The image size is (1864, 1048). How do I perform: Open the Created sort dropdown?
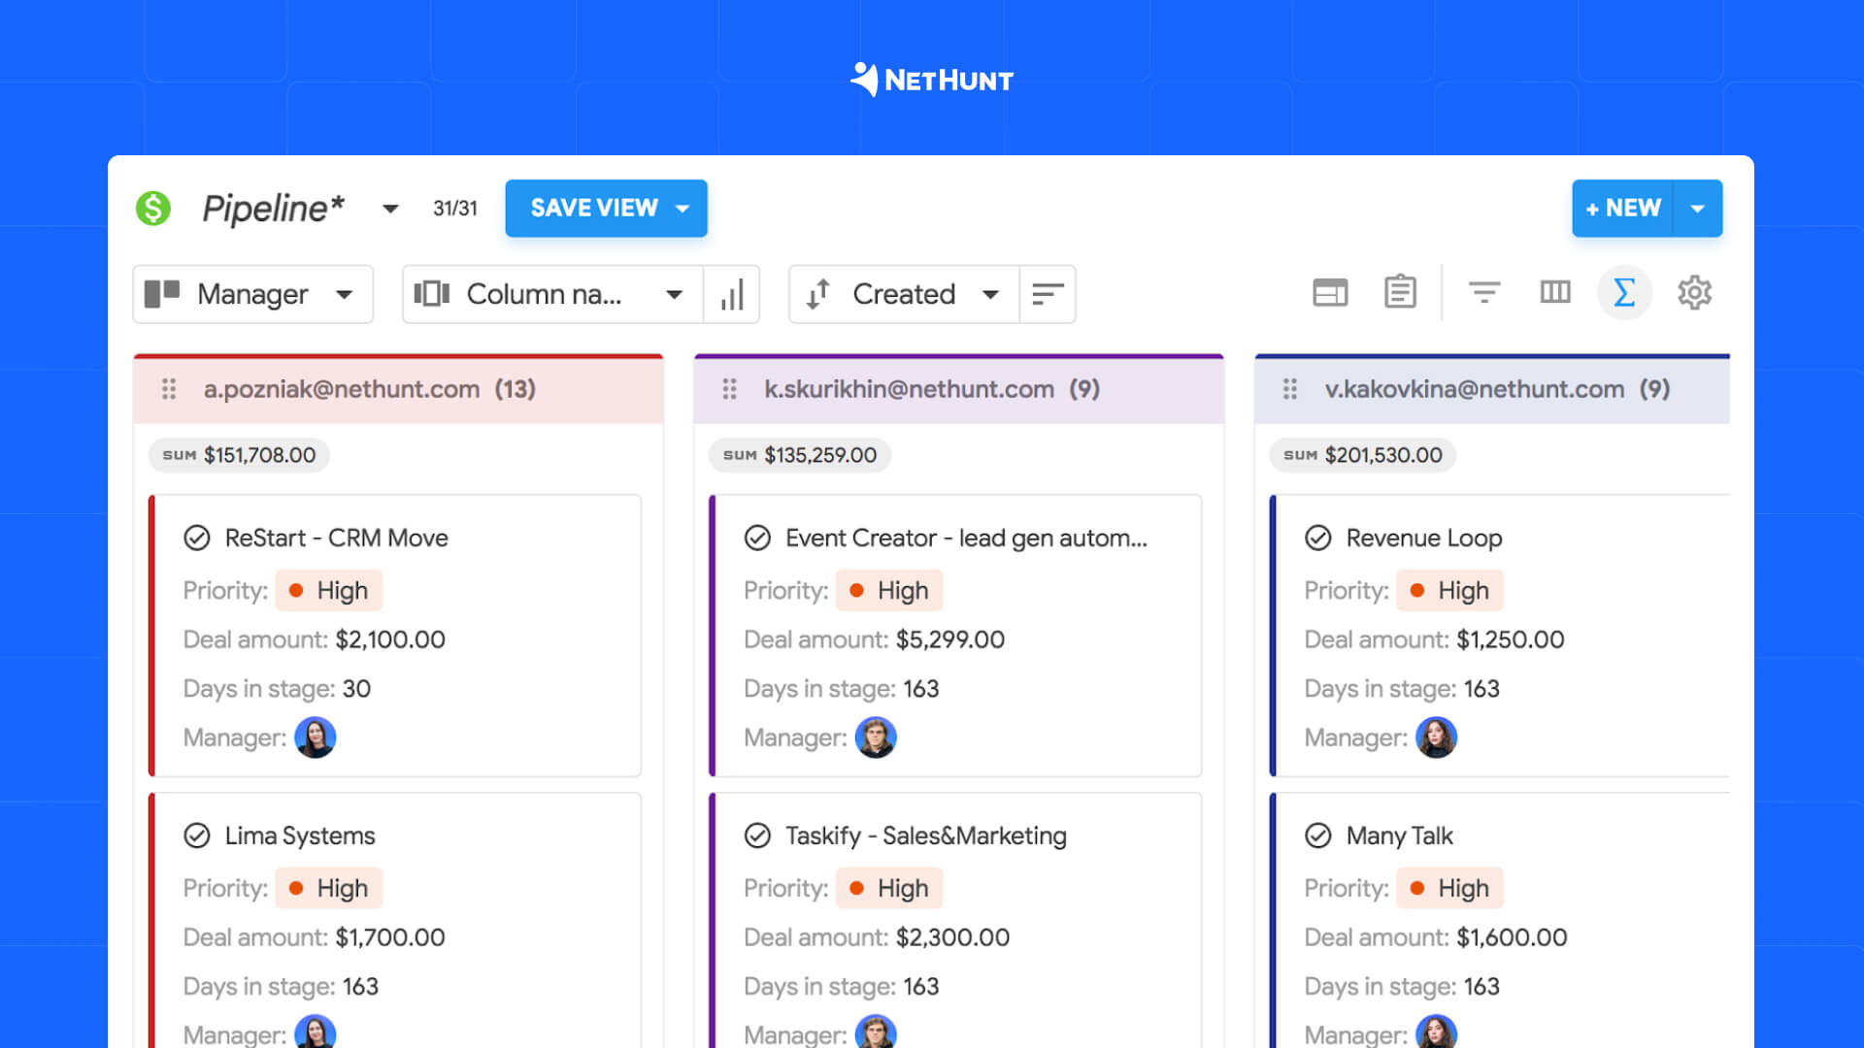904,294
